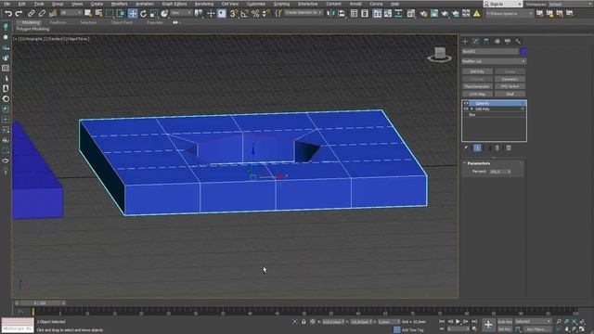Open the Hierarchy panel tab
This screenshot has height=334, width=594.
pyautogui.click(x=486, y=41)
